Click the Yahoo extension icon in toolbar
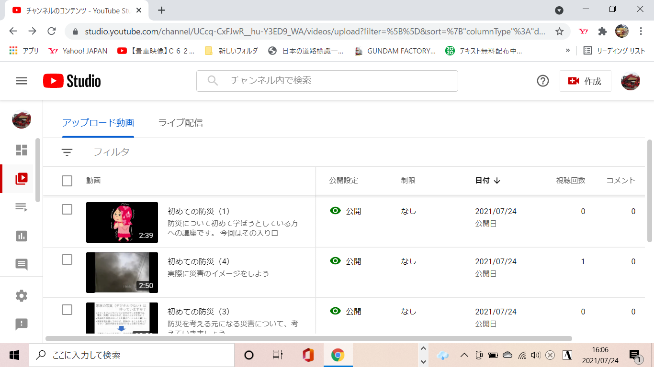 584,32
